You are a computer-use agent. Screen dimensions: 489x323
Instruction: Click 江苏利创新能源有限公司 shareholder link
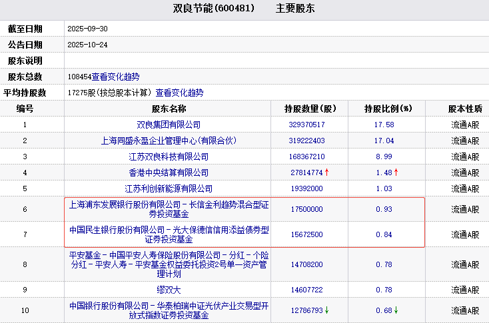[168, 188]
